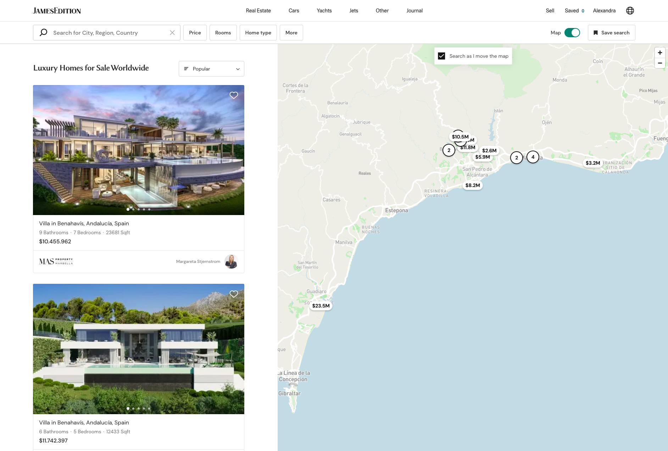
Task: Click the JamesEdition logo
Action: point(57,11)
